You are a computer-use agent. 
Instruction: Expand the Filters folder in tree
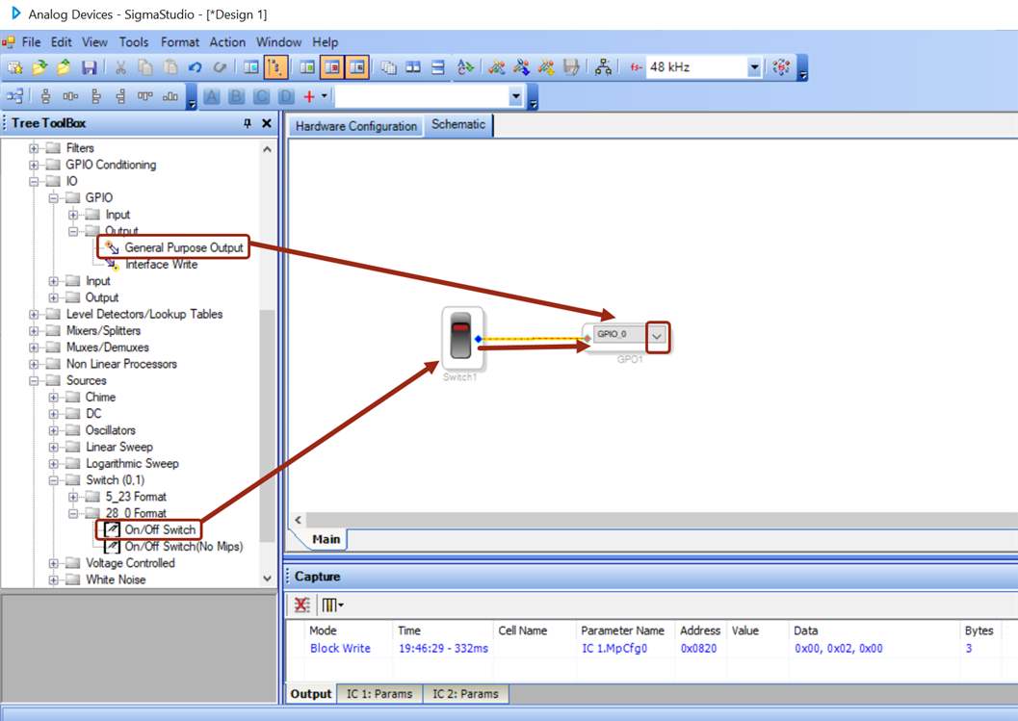pyautogui.click(x=35, y=148)
